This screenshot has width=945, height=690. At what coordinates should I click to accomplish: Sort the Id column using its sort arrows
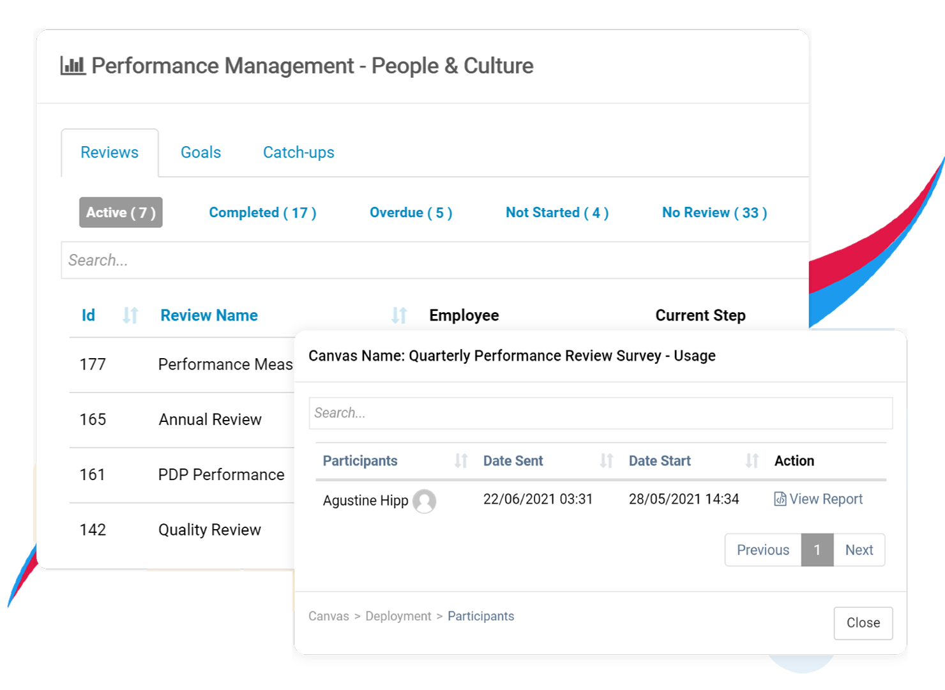tap(130, 315)
